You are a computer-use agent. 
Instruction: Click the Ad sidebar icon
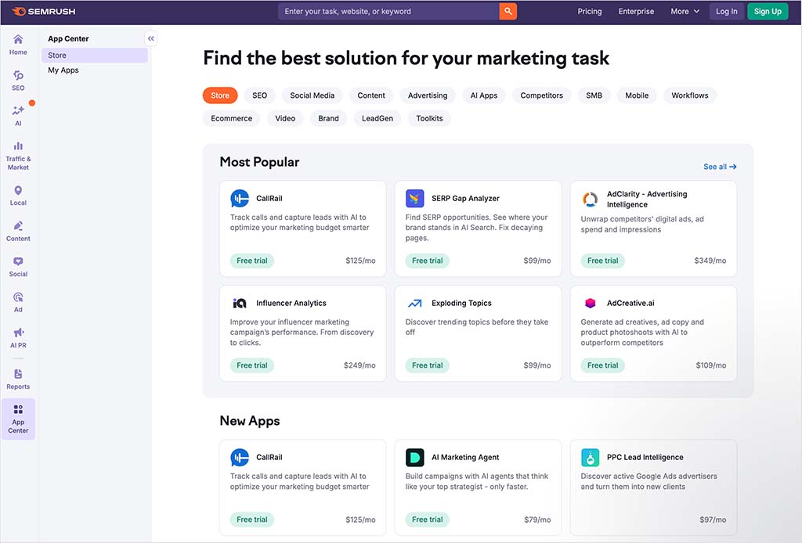click(17, 302)
